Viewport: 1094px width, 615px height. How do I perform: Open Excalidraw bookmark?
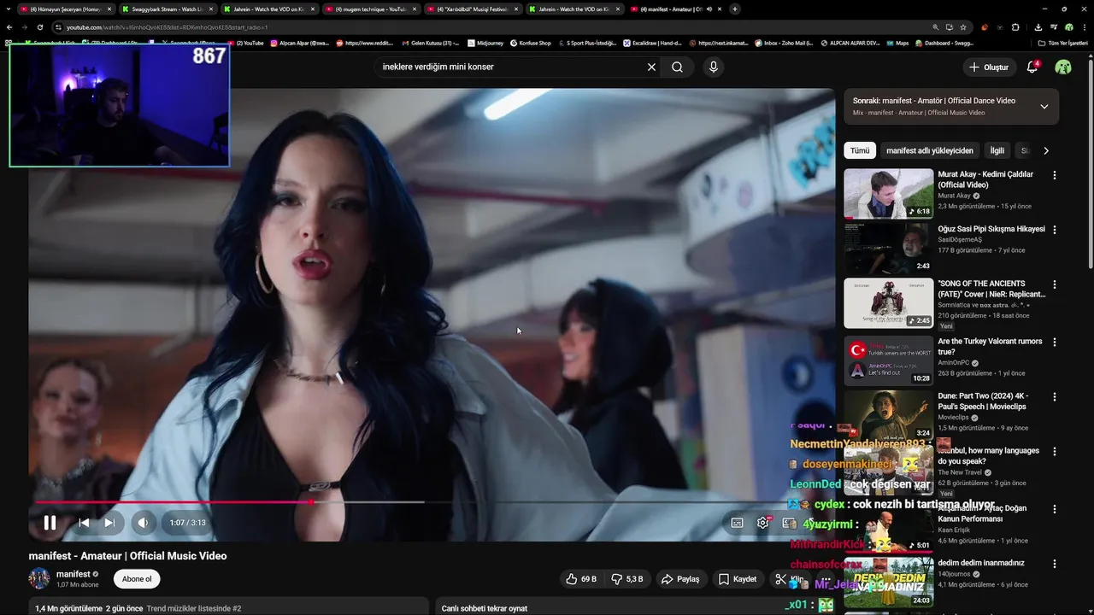click(654, 43)
